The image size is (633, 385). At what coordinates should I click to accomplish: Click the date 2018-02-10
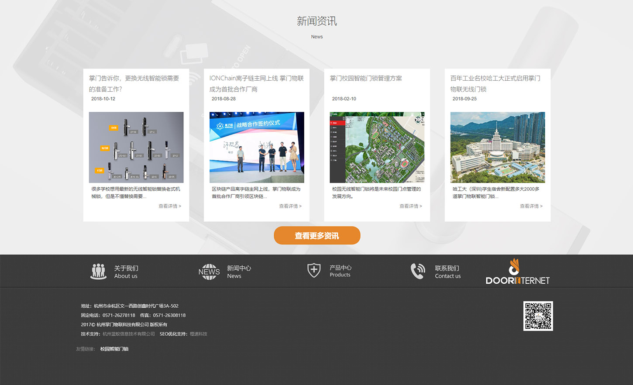point(344,99)
